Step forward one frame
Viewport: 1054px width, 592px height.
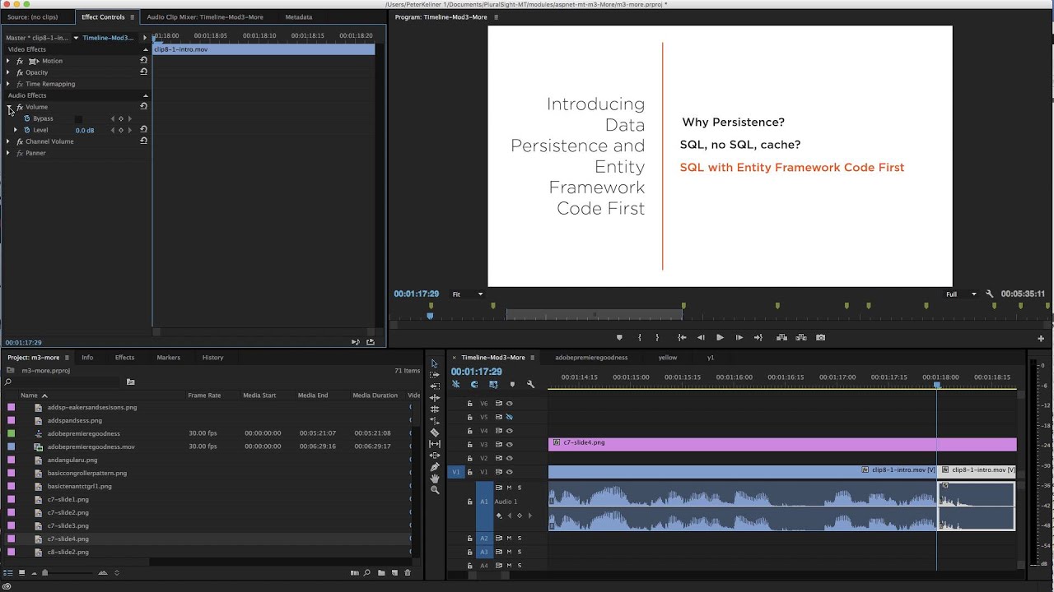tap(739, 337)
